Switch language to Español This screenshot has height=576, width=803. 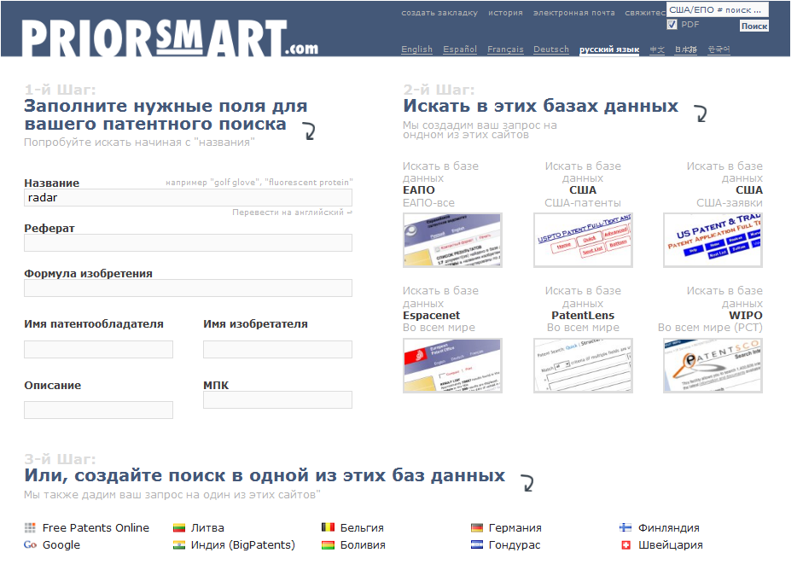[460, 49]
